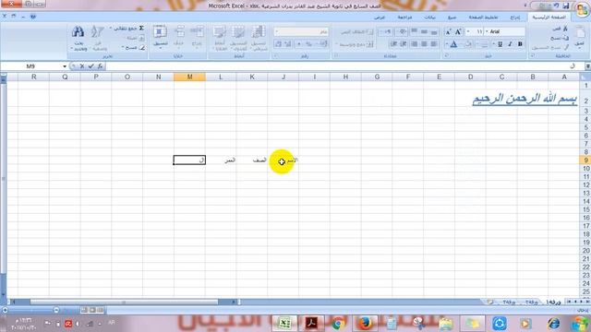Image resolution: width=591 pixels, height=332 pixels.
Task: Click the text orientation icon
Action: (x=403, y=32)
